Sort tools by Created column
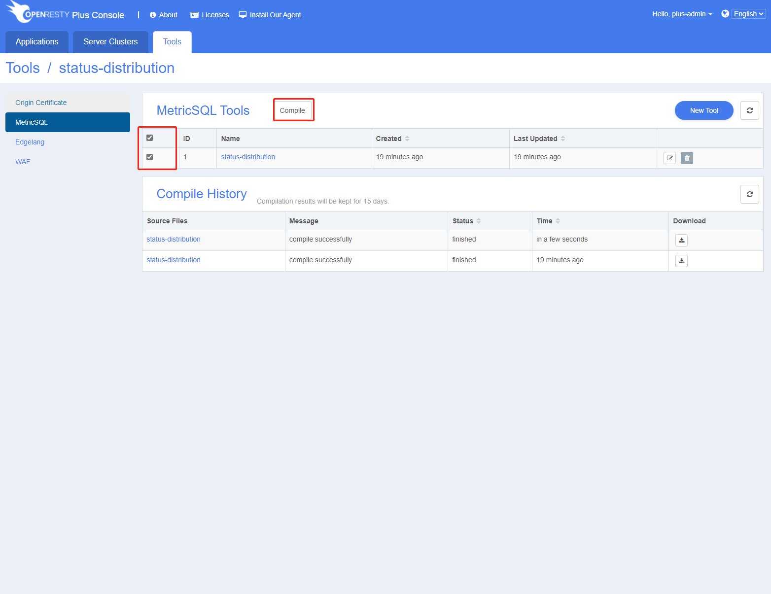This screenshot has height=594, width=771. 393,139
